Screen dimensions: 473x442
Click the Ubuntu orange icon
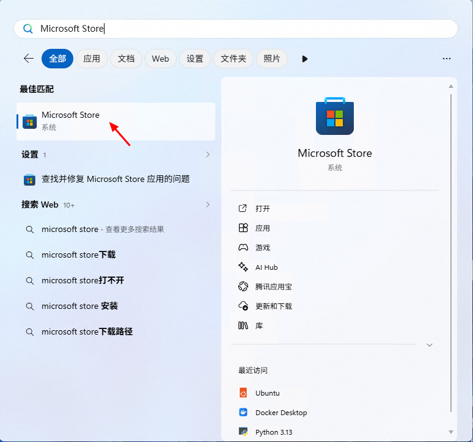pyautogui.click(x=243, y=393)
